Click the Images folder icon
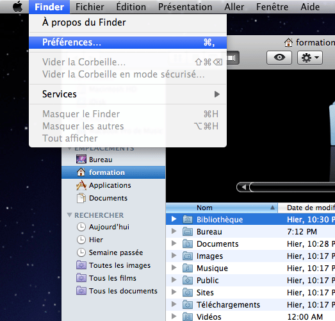 [188, 256]
